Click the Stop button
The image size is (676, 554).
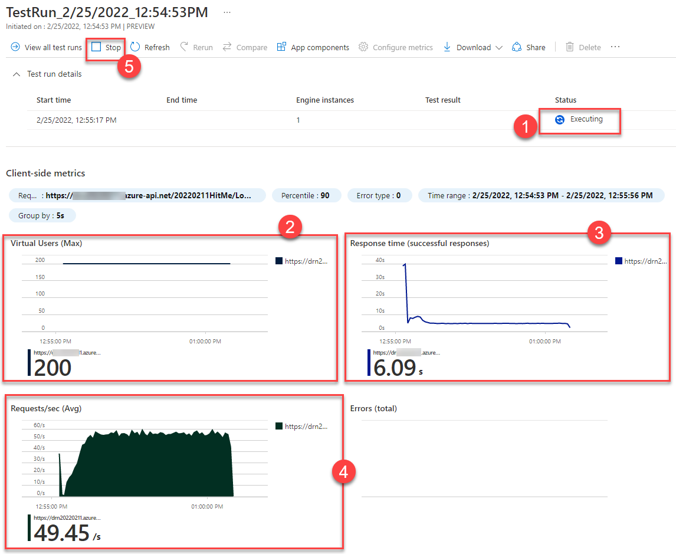(105, 47)
